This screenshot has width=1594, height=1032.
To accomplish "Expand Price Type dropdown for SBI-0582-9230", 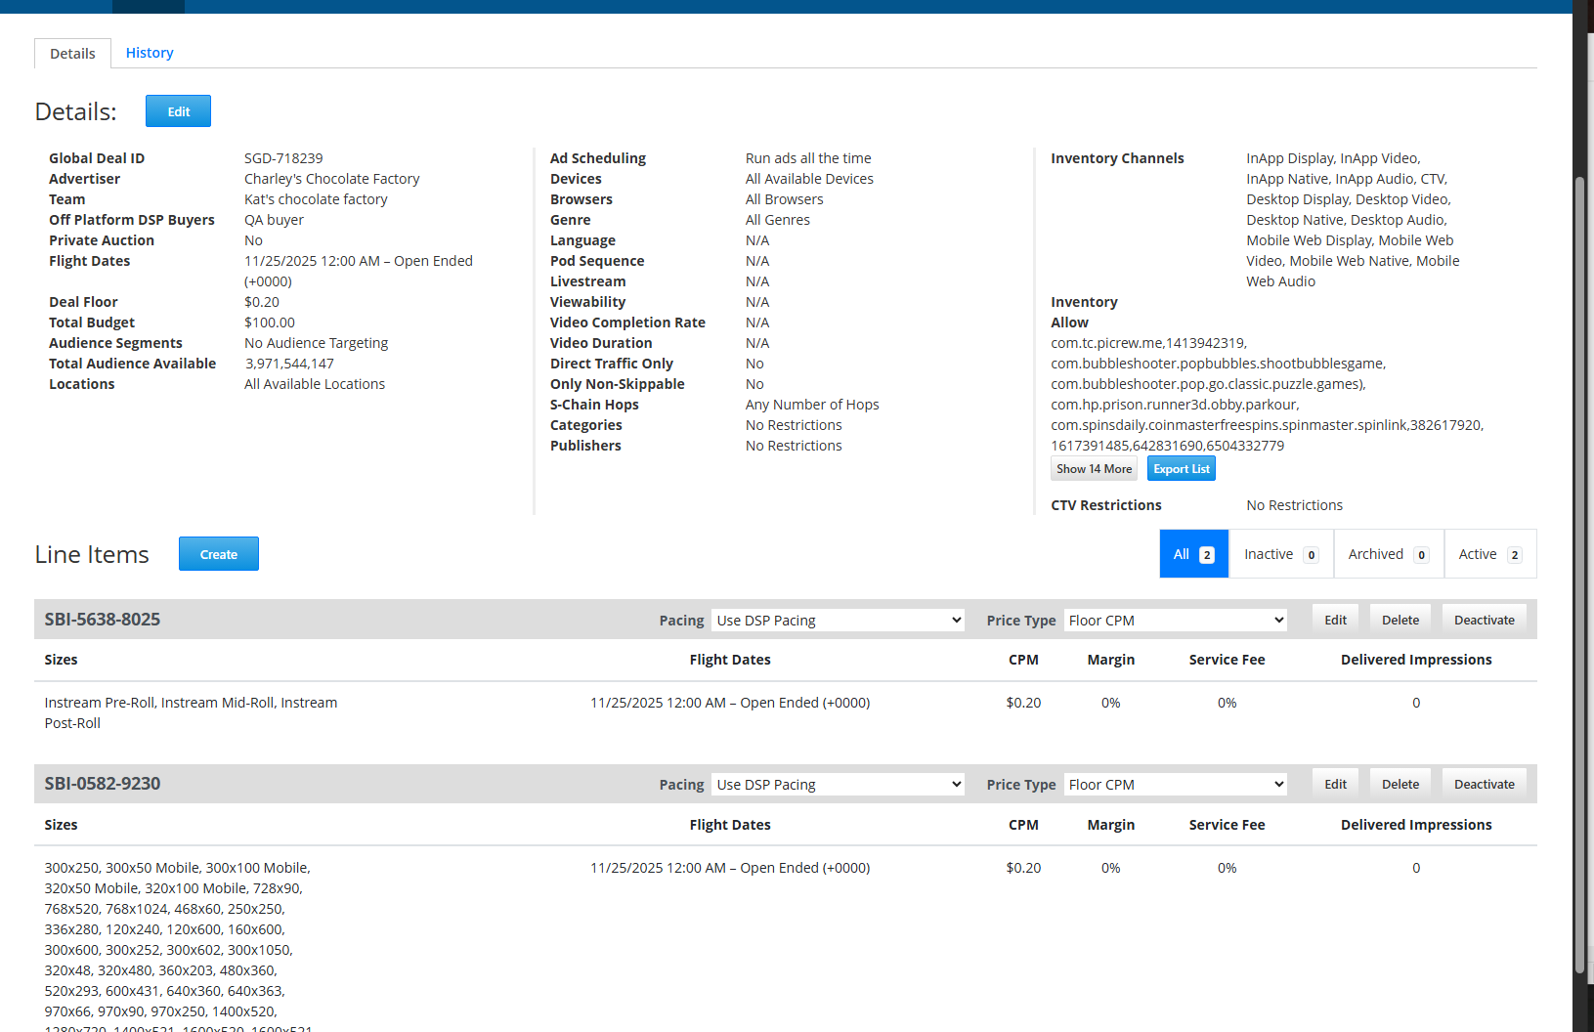I will tap(1175, 785).
